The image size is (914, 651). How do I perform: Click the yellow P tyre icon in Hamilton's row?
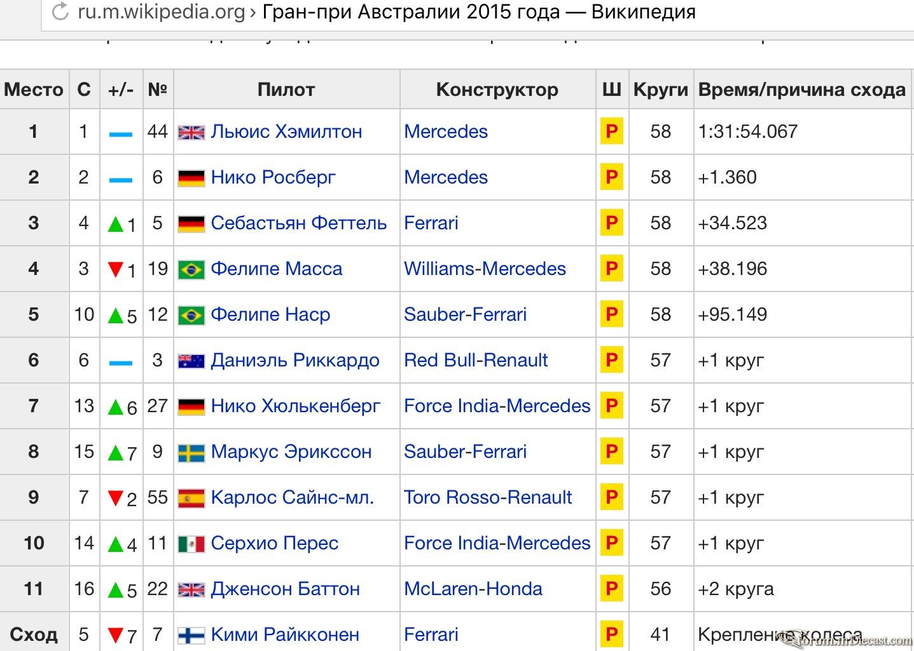pyautogui.click(x=611, y=131)
